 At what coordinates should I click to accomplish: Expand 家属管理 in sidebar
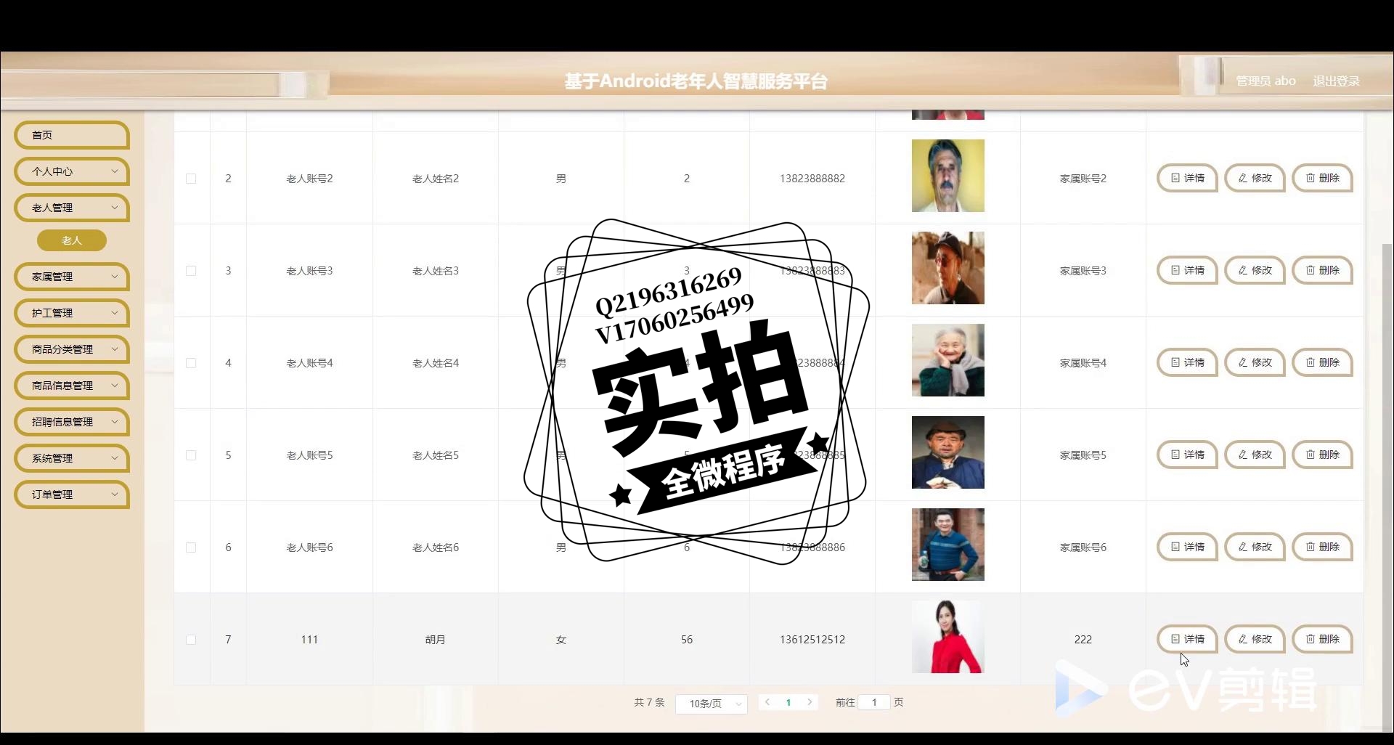pyautogui.click(x=71, y=277)
